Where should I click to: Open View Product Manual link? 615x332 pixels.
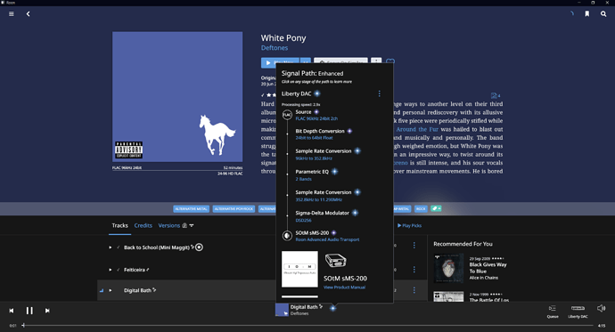[344, 287]
